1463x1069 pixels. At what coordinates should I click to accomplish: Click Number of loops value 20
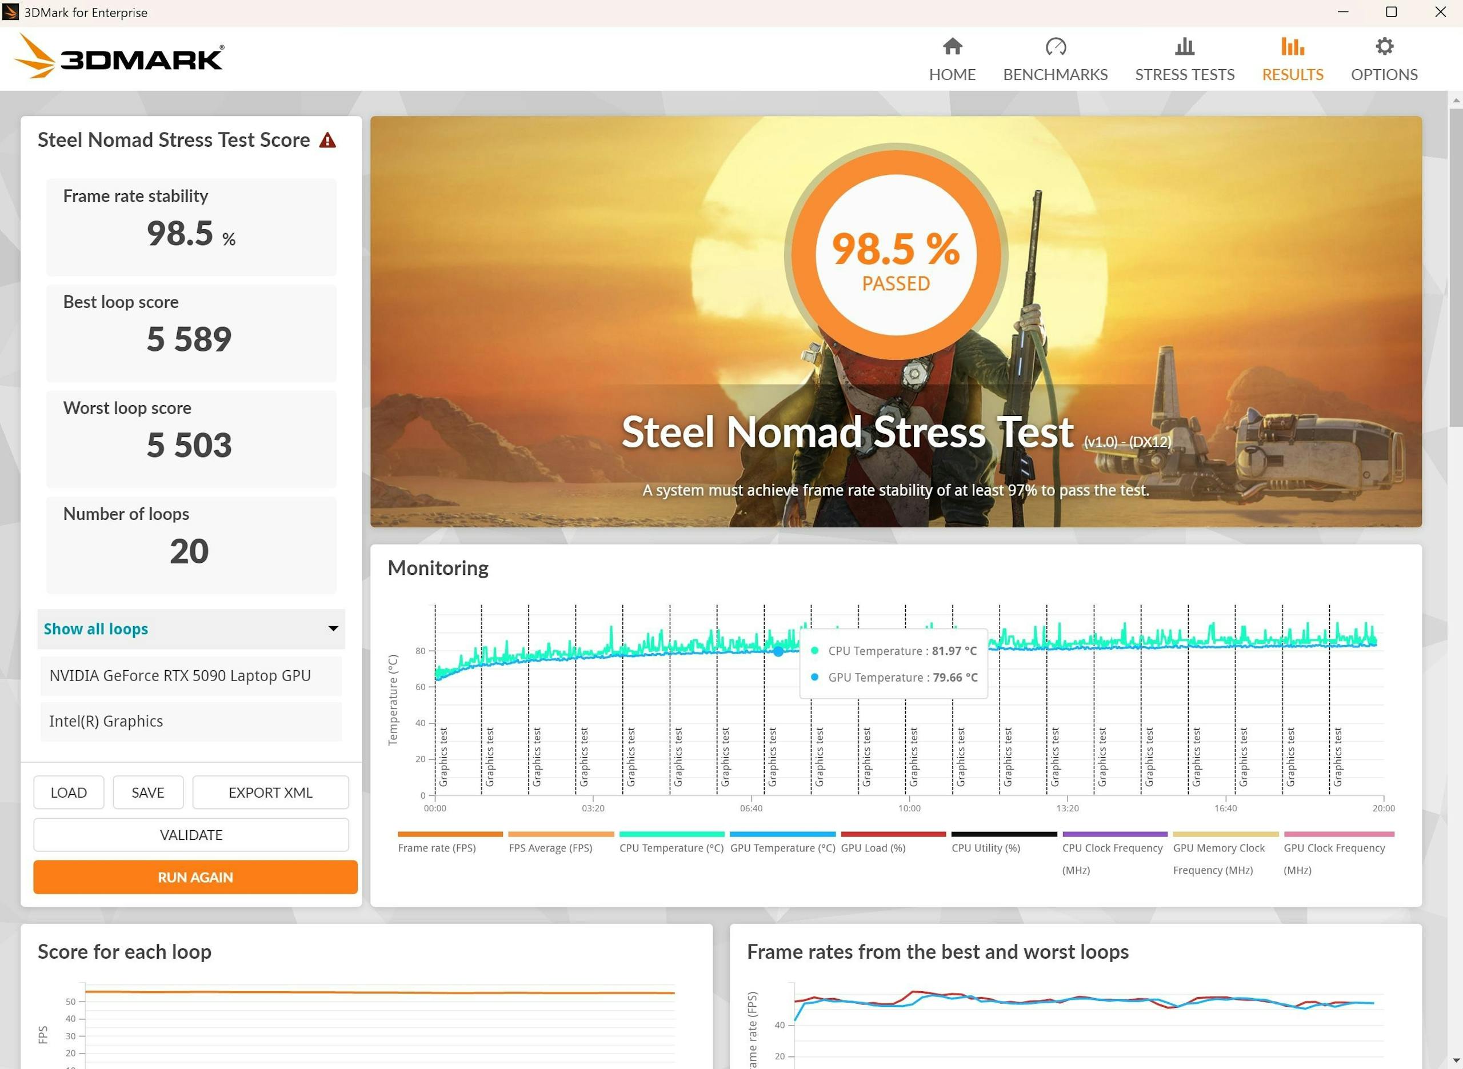click(x=189, y=551)
